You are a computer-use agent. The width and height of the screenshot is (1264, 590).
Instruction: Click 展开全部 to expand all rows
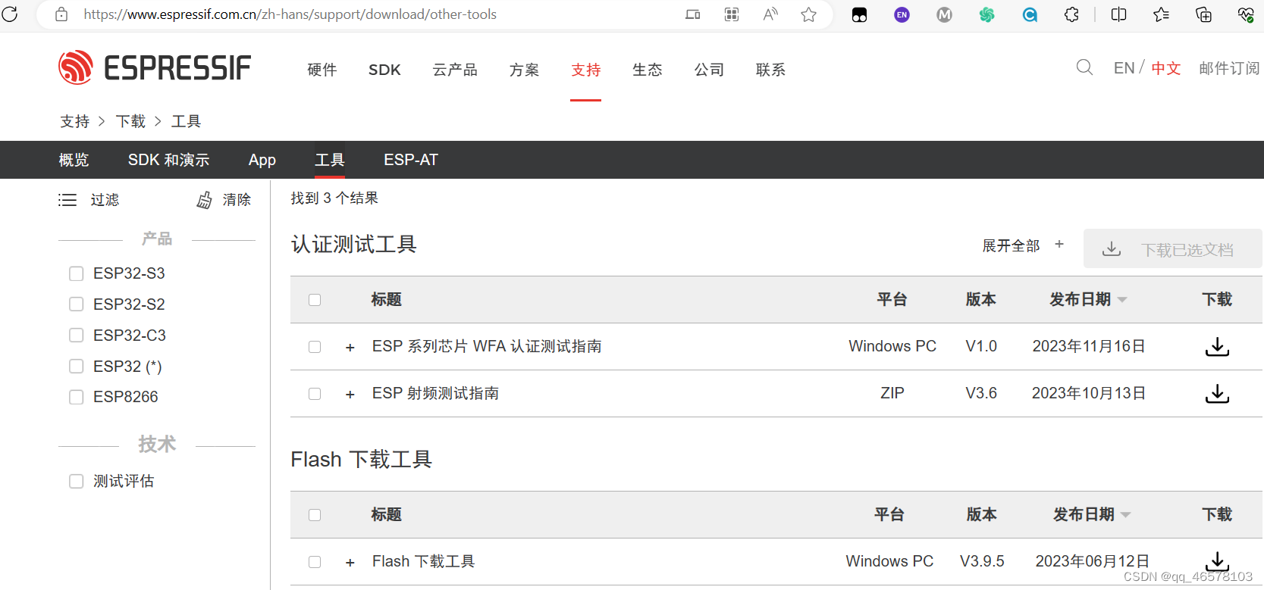tap(1023, 245)
